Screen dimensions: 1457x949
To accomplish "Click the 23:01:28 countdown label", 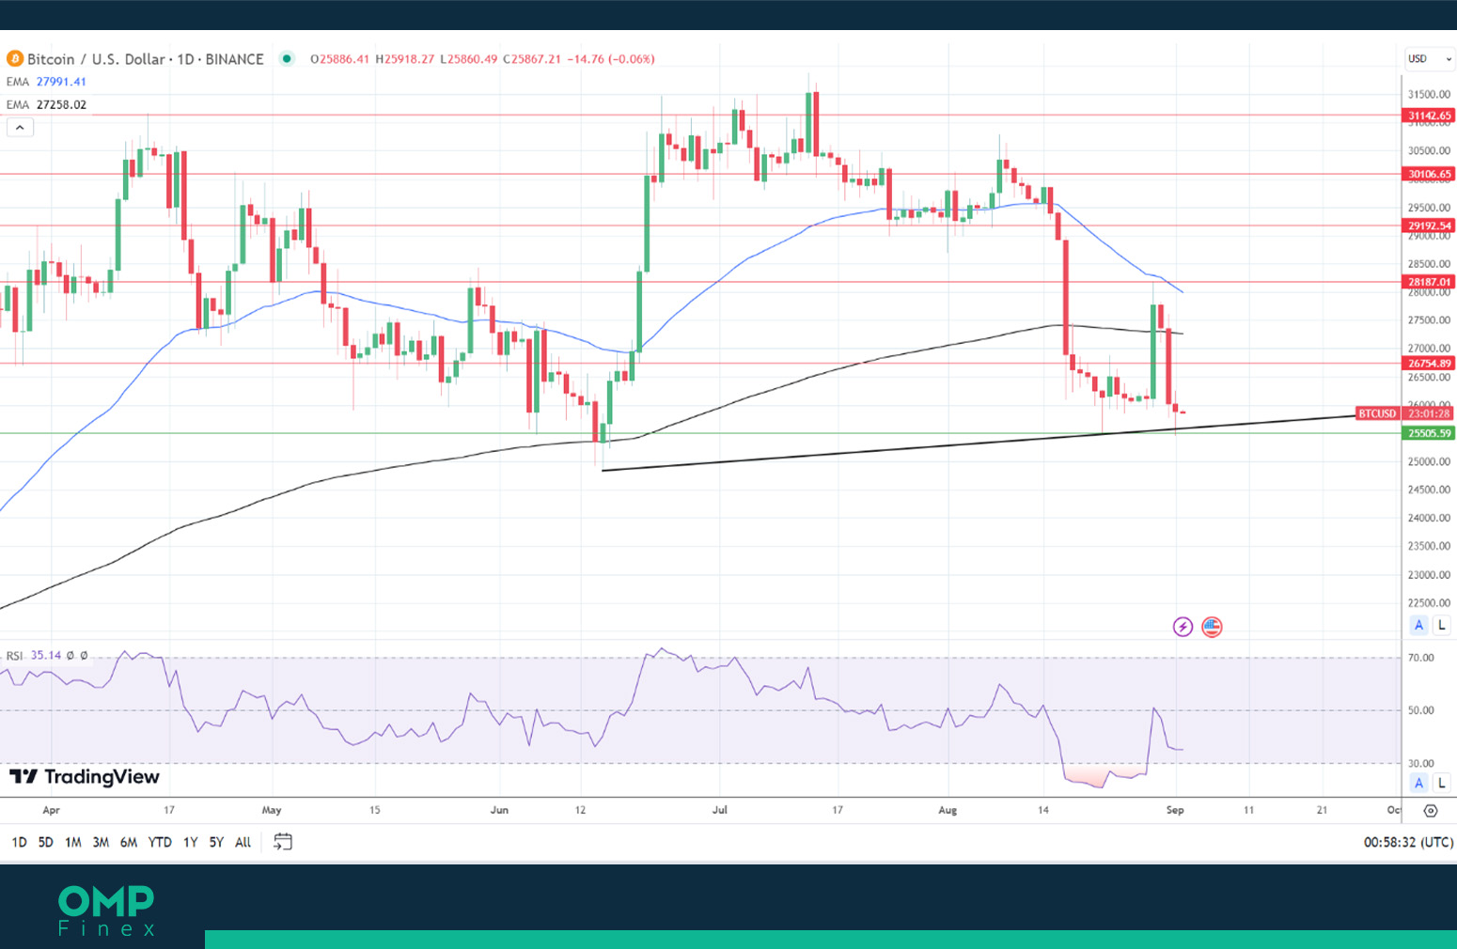I will (x=1428, y=413).
